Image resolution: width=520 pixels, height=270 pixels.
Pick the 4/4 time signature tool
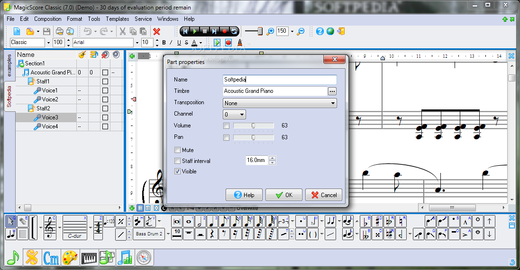[x=98, y=227]
